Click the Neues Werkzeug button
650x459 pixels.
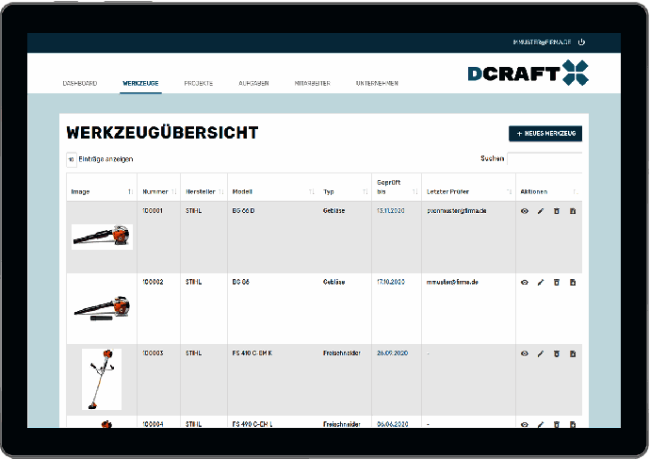coord(545,134)
